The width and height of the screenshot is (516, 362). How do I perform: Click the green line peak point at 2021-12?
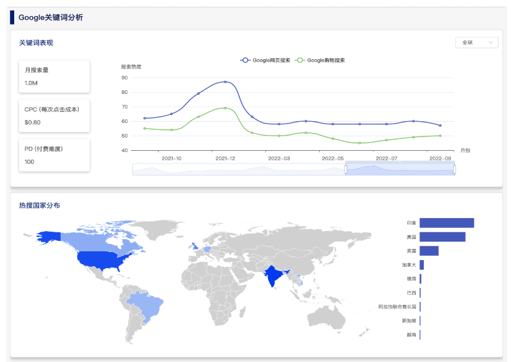(225, 108)
